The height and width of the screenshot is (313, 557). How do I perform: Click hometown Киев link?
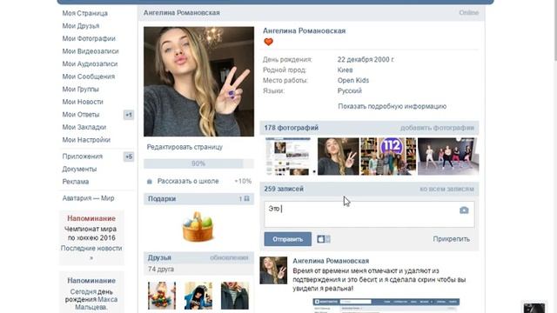345,70
